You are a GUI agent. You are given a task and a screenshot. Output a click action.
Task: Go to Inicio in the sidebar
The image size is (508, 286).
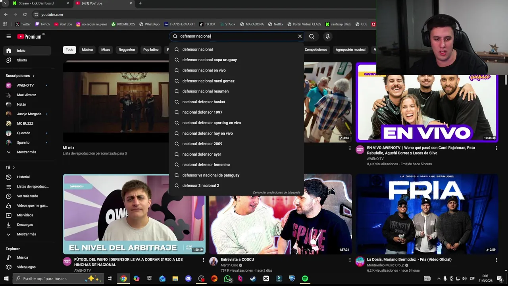(x=26, y=50)
